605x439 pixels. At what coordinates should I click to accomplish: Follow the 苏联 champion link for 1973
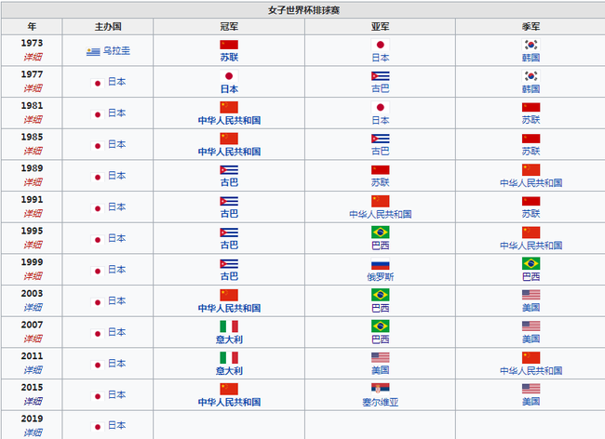(229, 58)
